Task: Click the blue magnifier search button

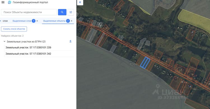Action: point(62,12)
